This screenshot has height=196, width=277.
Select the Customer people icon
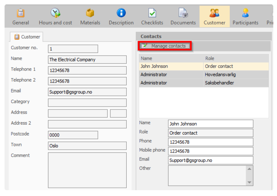pos(214,13)
